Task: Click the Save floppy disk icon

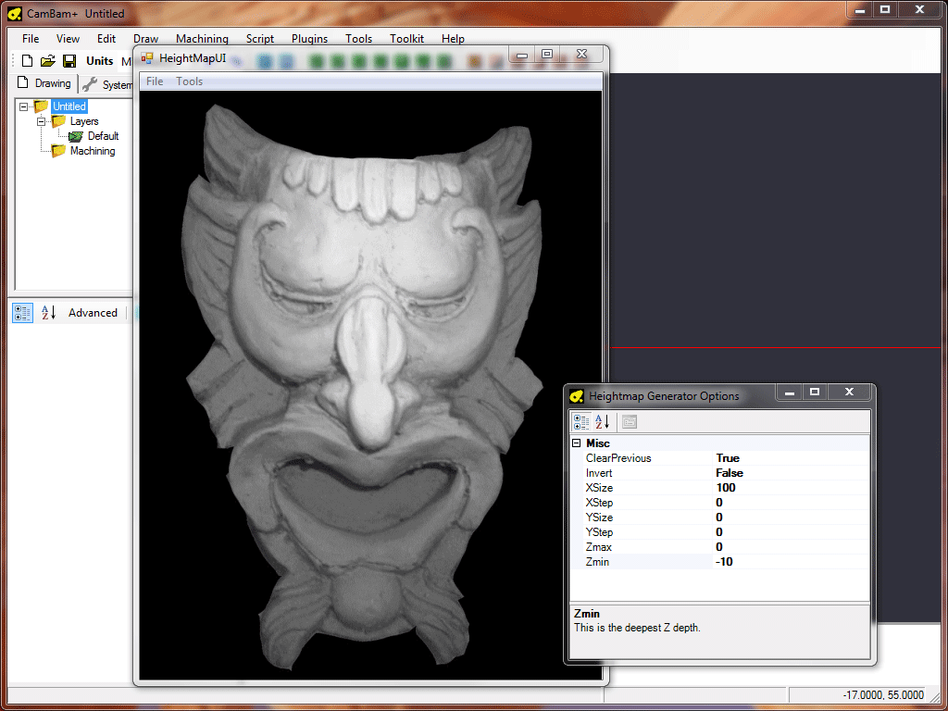Action: [69, 61]
